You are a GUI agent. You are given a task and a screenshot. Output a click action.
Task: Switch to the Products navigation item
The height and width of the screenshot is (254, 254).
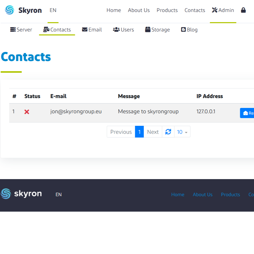click(167, 10)
